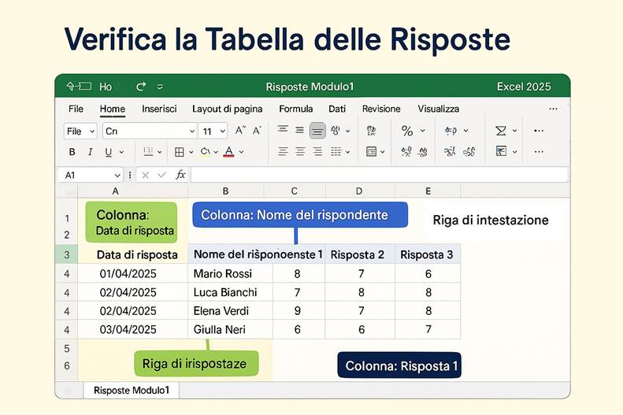Open the AutoSum dropdown arrow
Viewport: 623px width, 415px height.
pos(514,130)
